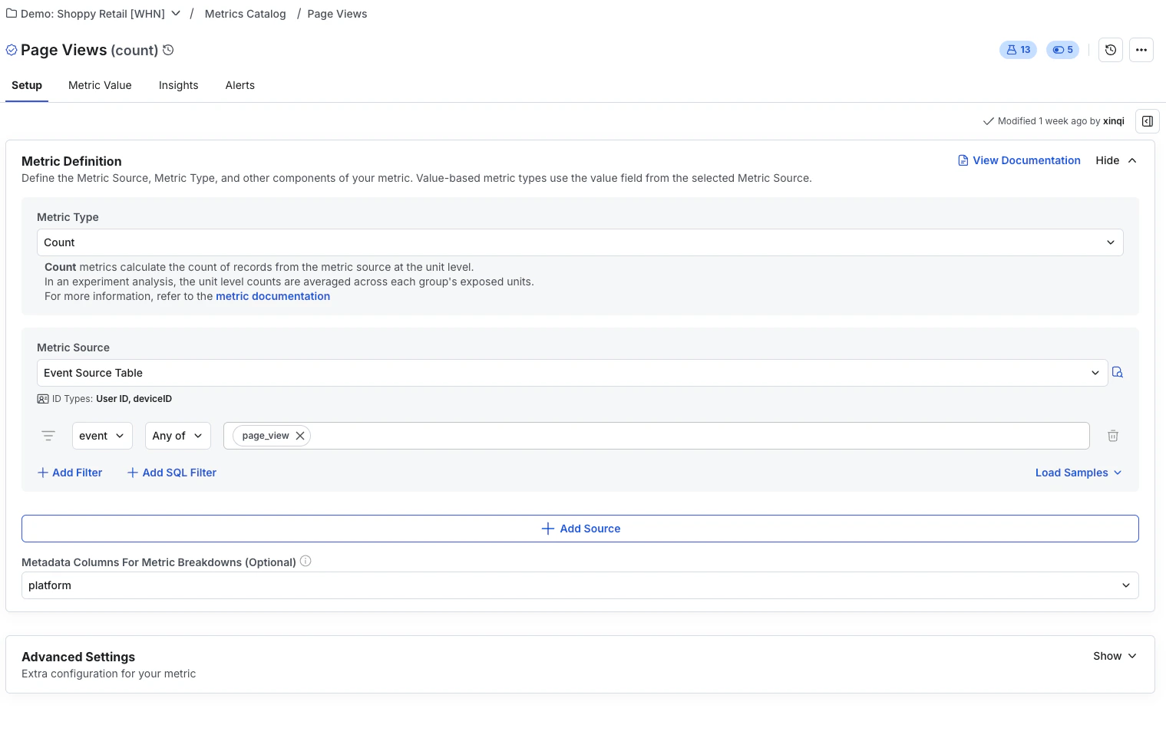Open the more options ellipsis menu
Image resolution: width=1166 pixels, height=738 pixels.
1141,49
